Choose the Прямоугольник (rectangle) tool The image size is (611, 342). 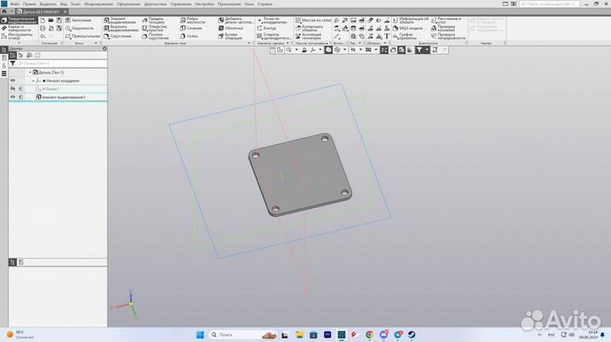83,36
